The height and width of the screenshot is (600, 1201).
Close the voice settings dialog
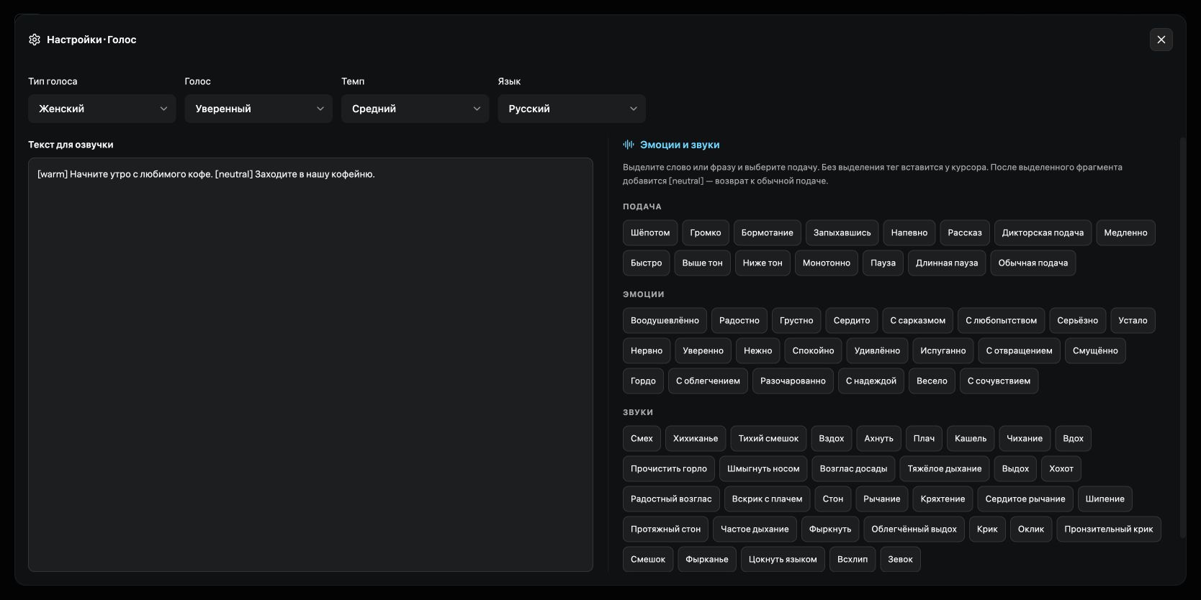coord(1161,40)
